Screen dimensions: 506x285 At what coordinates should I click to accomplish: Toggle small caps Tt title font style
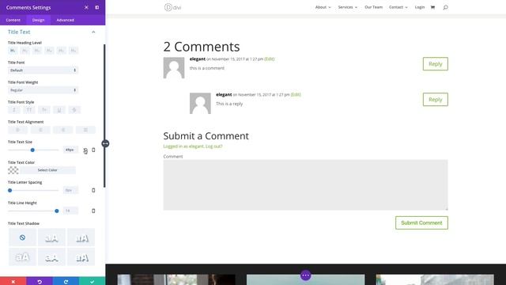point(44,110)
